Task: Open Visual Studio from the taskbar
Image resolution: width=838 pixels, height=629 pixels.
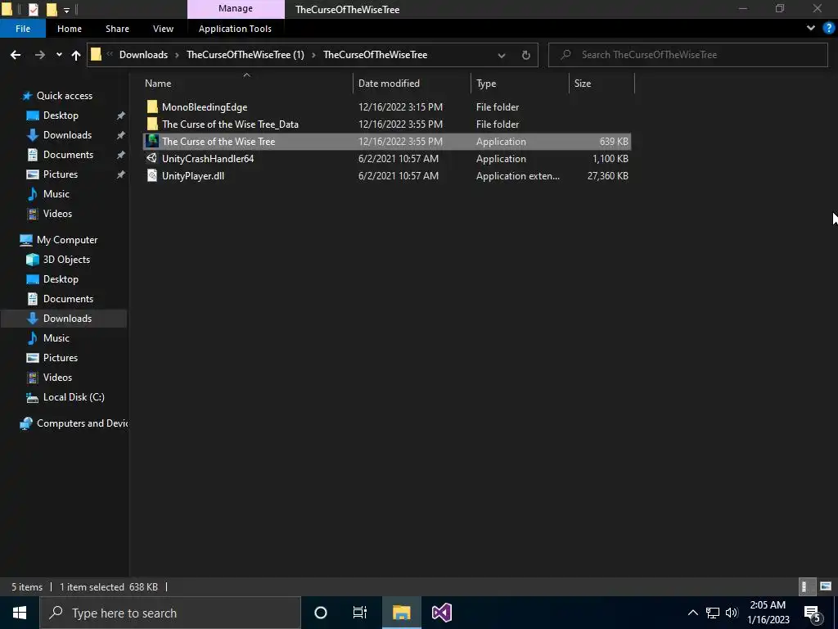Action: pos(442,613)
